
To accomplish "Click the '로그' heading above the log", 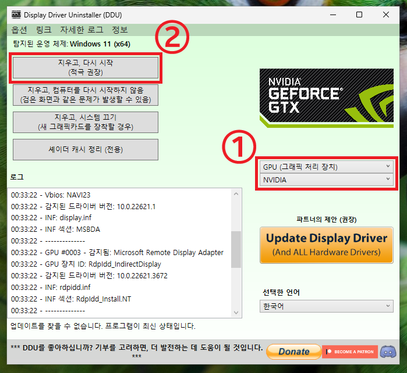I will 17,177.
